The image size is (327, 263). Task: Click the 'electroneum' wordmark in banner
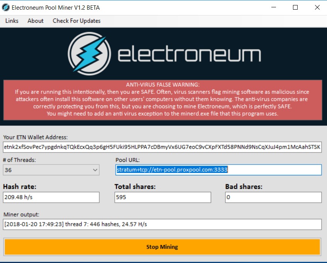[189, 54]
